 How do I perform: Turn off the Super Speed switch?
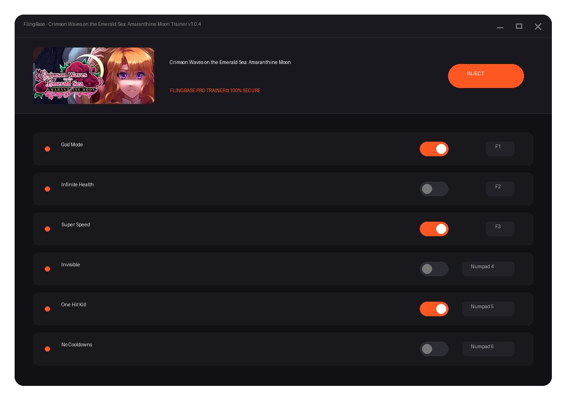point(434,229)
